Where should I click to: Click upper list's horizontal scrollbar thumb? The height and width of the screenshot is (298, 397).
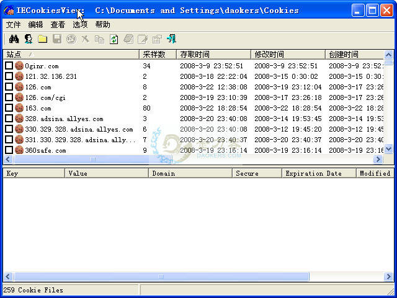93,159
